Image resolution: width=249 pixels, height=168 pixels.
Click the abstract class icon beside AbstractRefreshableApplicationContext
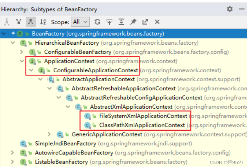click(60, 89)
